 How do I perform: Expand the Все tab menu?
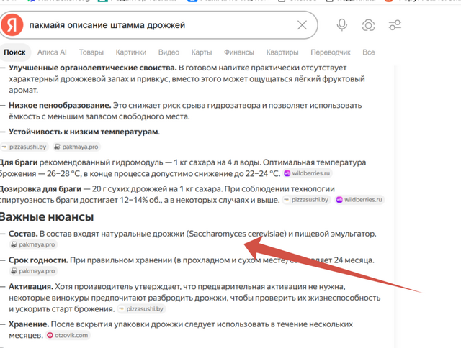tap(368, 52)
